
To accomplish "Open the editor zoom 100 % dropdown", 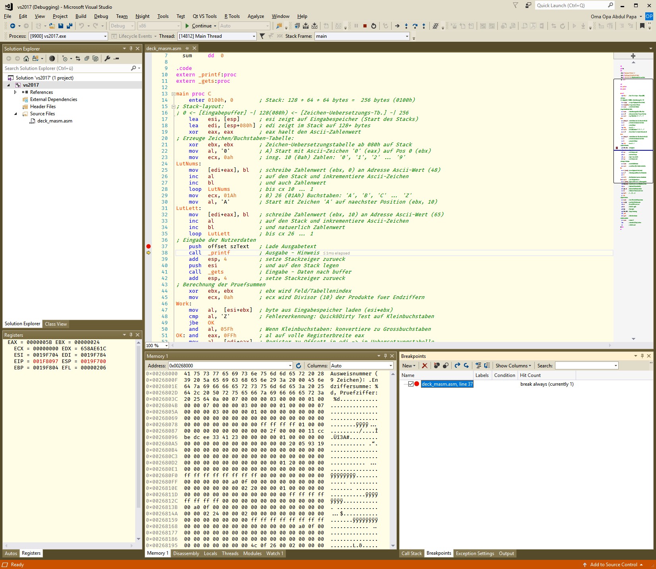I will point(157,346).
